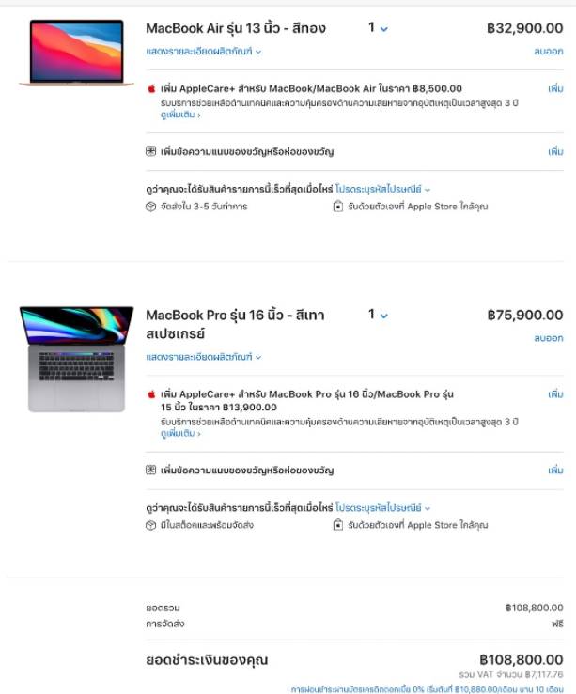The height and width of the screenshot is (694, 576).
Task: Click the gold MacBook Air product thumbnail
Action: [x=76, y=53]
